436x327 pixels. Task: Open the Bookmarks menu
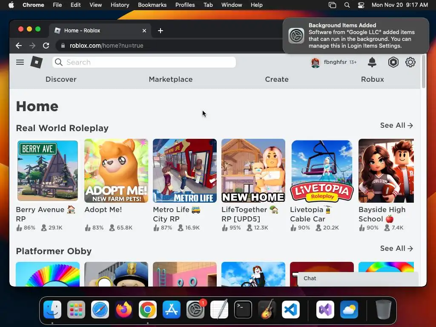pyautogui.click(x=152, y=5)
